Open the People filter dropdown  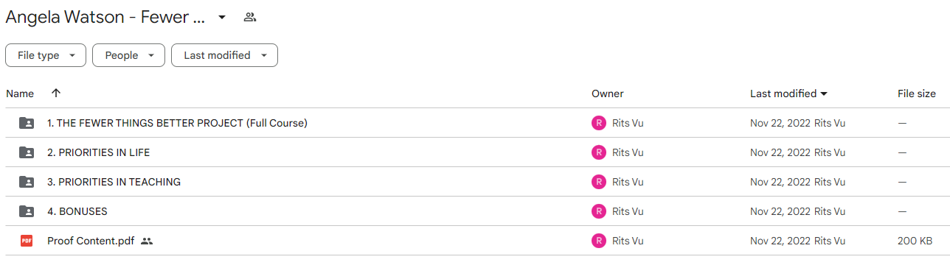click(x=128, y=55)
